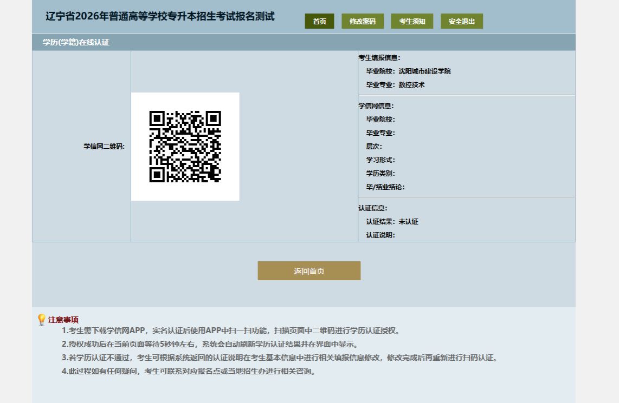Click the 学信网二维码 label
Screen dimensions: 619x403
[104, 147]
